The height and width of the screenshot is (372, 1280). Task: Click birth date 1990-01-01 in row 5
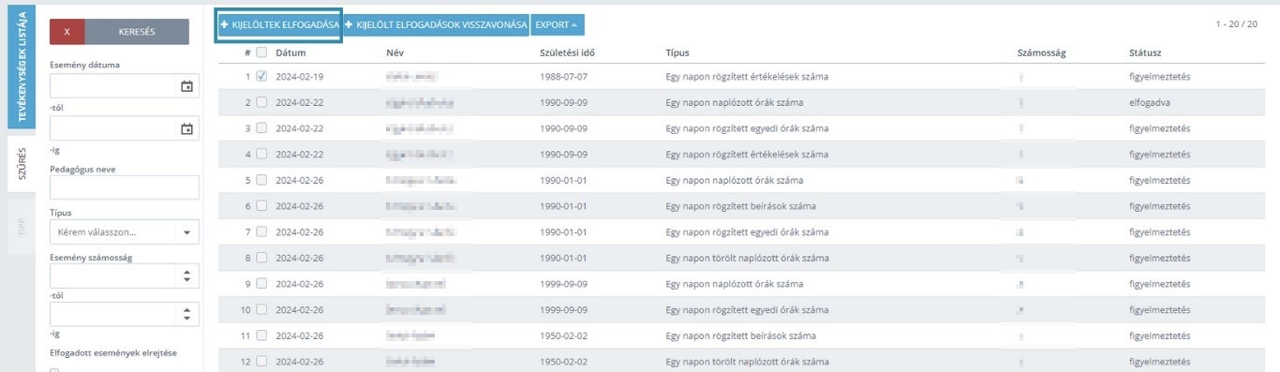tap(563, 180)
